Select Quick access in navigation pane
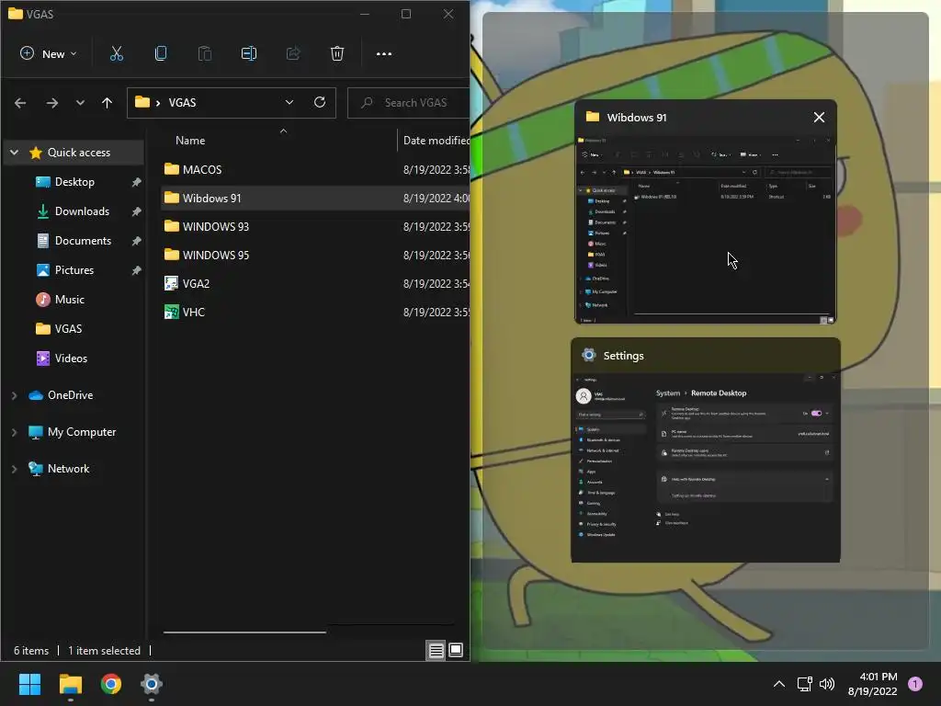Image resolution: width=941 pixels, height=706 pixels. point(79,153)
